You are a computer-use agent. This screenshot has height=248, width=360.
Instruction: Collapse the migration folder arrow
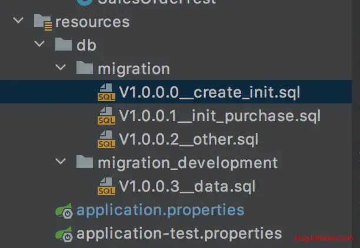pos(61,69)
